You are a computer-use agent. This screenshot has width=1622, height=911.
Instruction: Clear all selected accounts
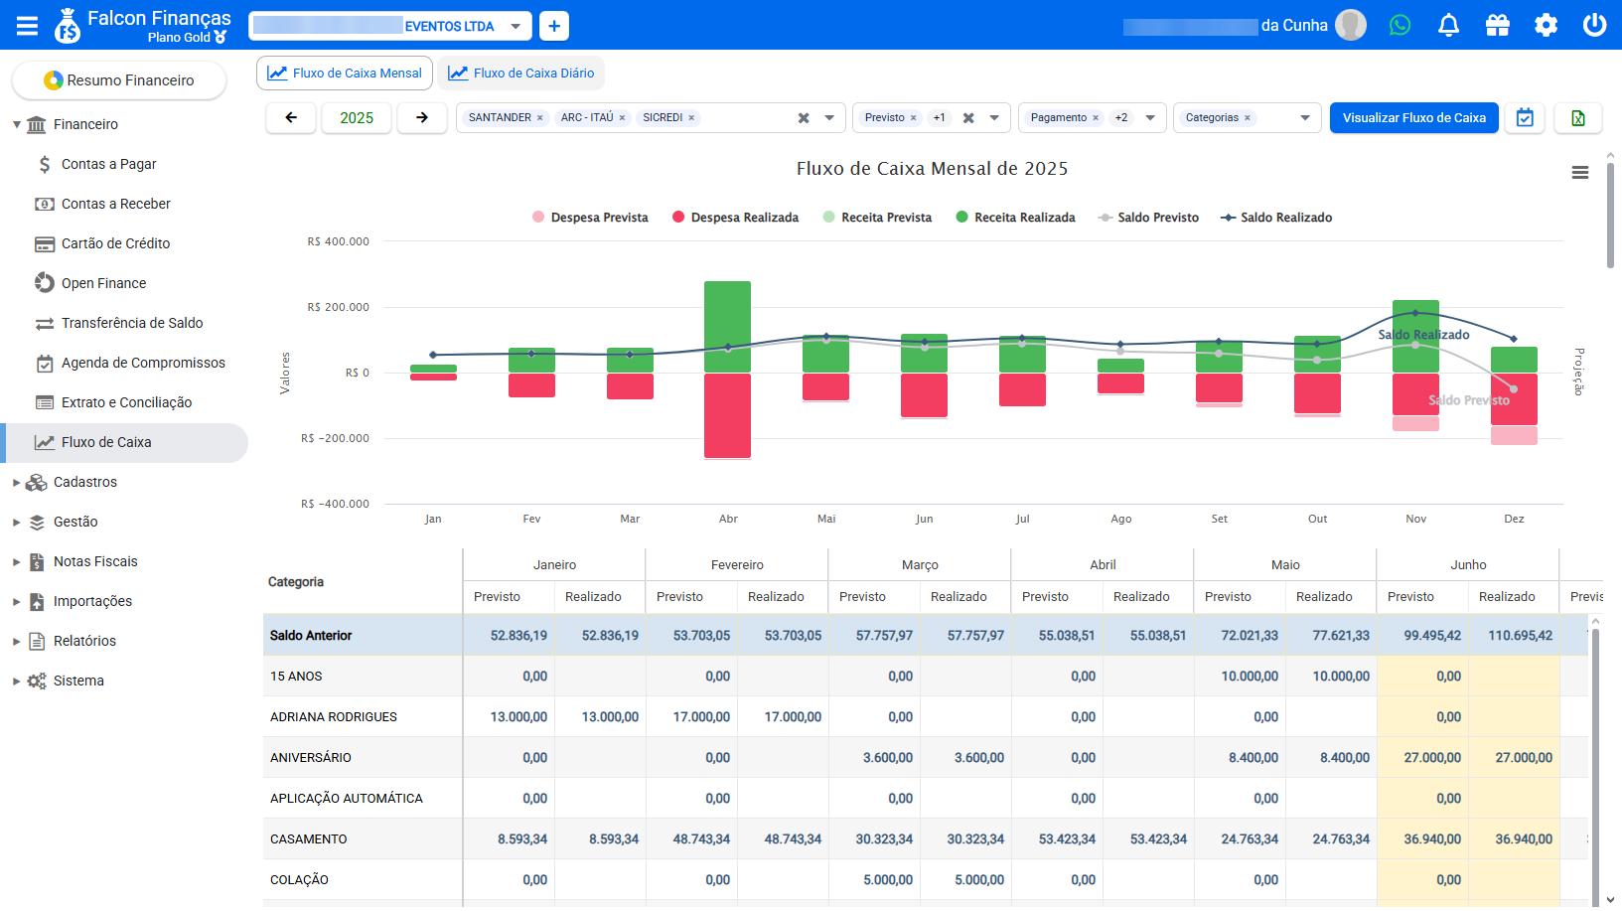coord(804,117)
